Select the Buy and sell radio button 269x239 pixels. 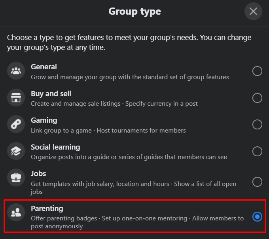(257, 98)
